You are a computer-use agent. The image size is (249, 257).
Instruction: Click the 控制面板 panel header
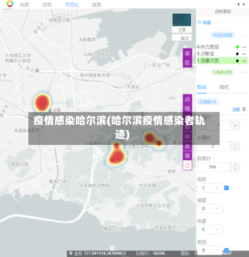223,11
